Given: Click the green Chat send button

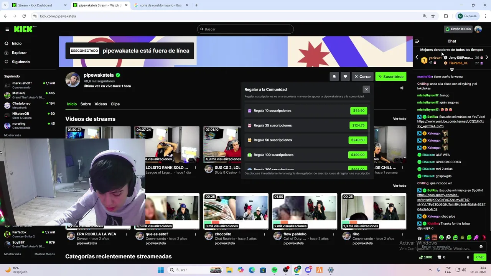Looking at the screenshot, I should [480, 257].
